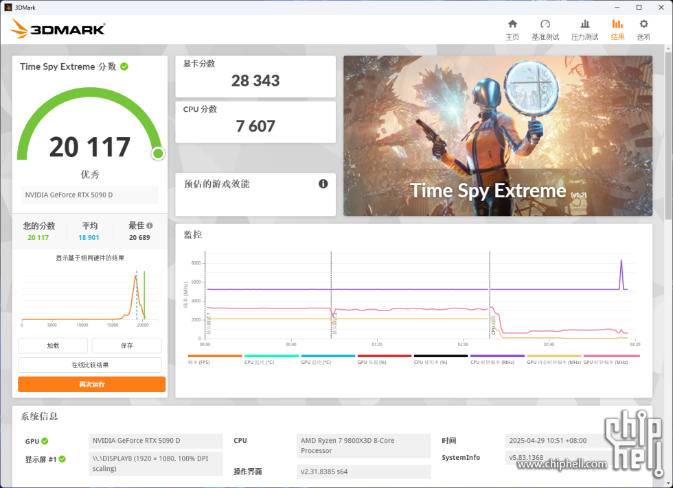Toggle the blue GPU 温度 legend entry

click(328, 359)
